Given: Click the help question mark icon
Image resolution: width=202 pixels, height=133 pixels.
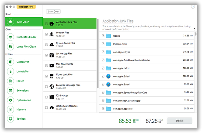Looking at the screenshot, I should pos(193,7).
